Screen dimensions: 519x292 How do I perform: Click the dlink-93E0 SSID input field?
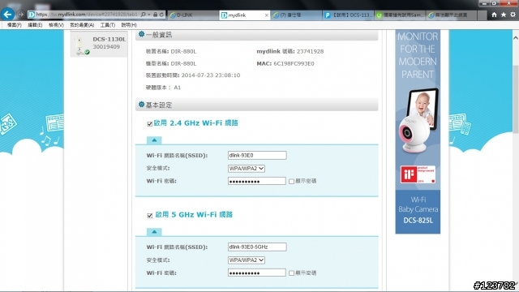click(257, 155)
